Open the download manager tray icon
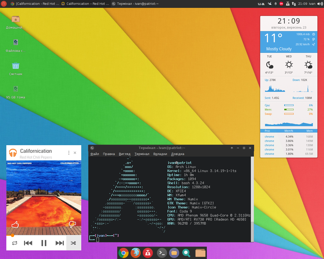Viewport: 324px width, 259px height. [288, 4]
